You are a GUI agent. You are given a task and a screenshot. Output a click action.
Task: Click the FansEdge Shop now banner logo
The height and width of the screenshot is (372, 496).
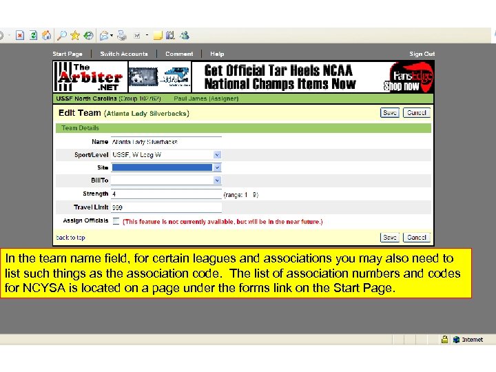[x=409, y=77]
